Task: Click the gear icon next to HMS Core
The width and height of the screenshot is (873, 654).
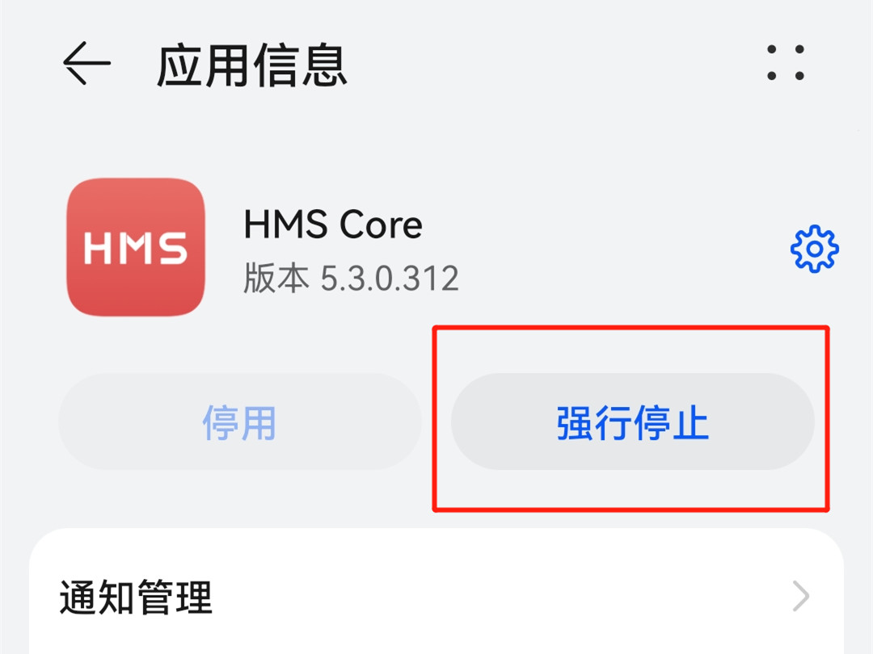Action: (x=815, y=249)
